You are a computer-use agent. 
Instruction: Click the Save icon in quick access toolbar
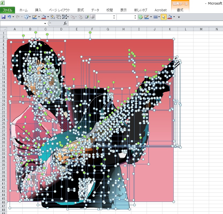click(x=3, y=17)
